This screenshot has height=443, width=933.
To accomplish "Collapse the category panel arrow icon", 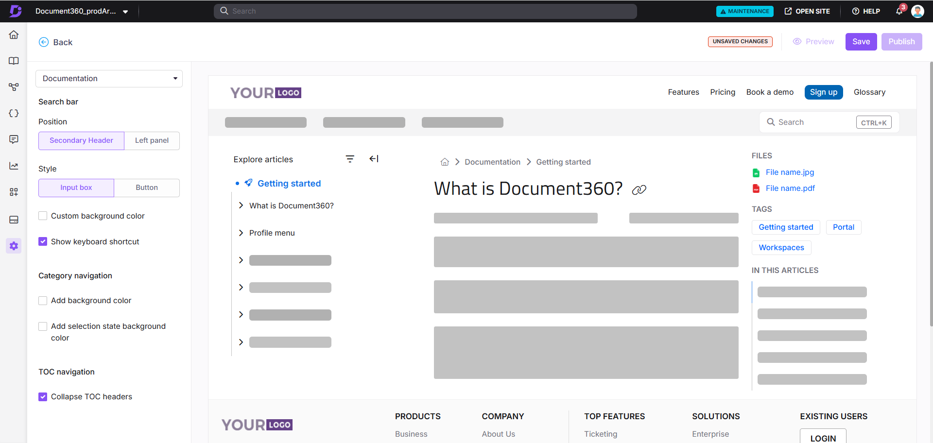I will click(374, 159).
